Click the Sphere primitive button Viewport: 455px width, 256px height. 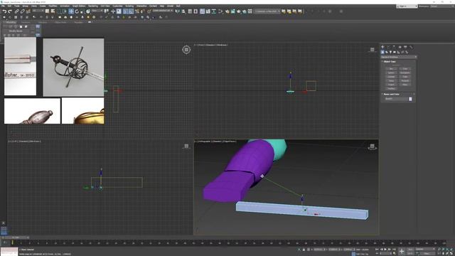pos(391,73)
